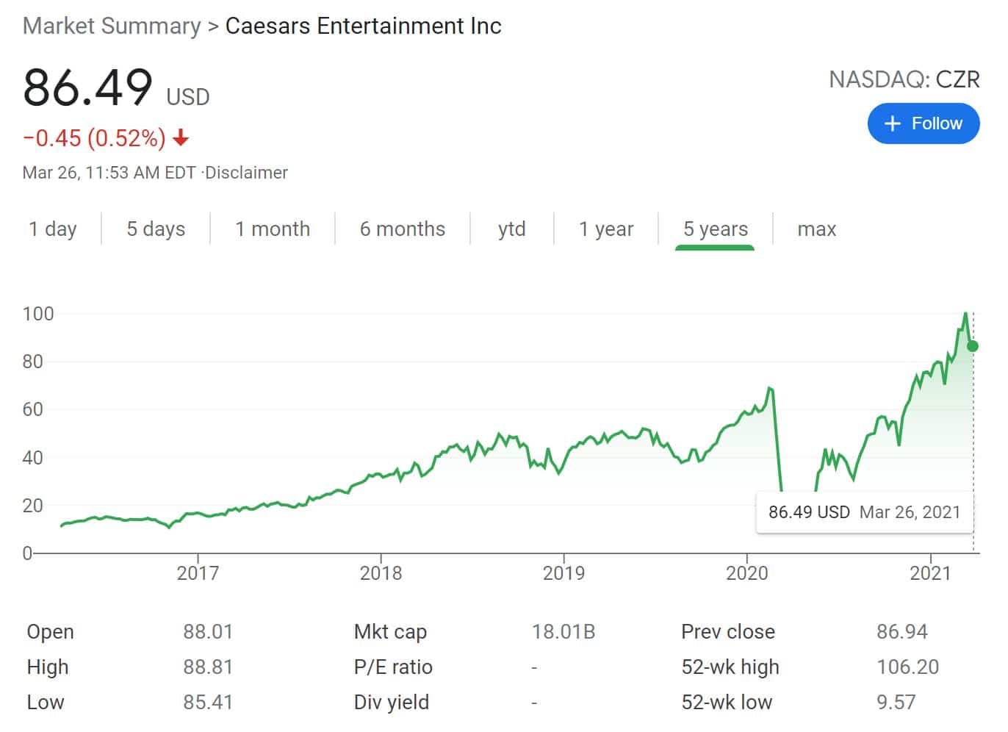Select the 1 day time range
The image size is (1008, 732).
(x=52, y=229)
